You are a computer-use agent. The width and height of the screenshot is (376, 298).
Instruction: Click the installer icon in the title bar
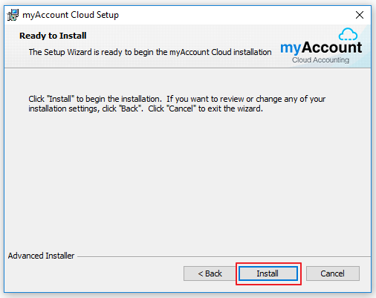point(13,15)
